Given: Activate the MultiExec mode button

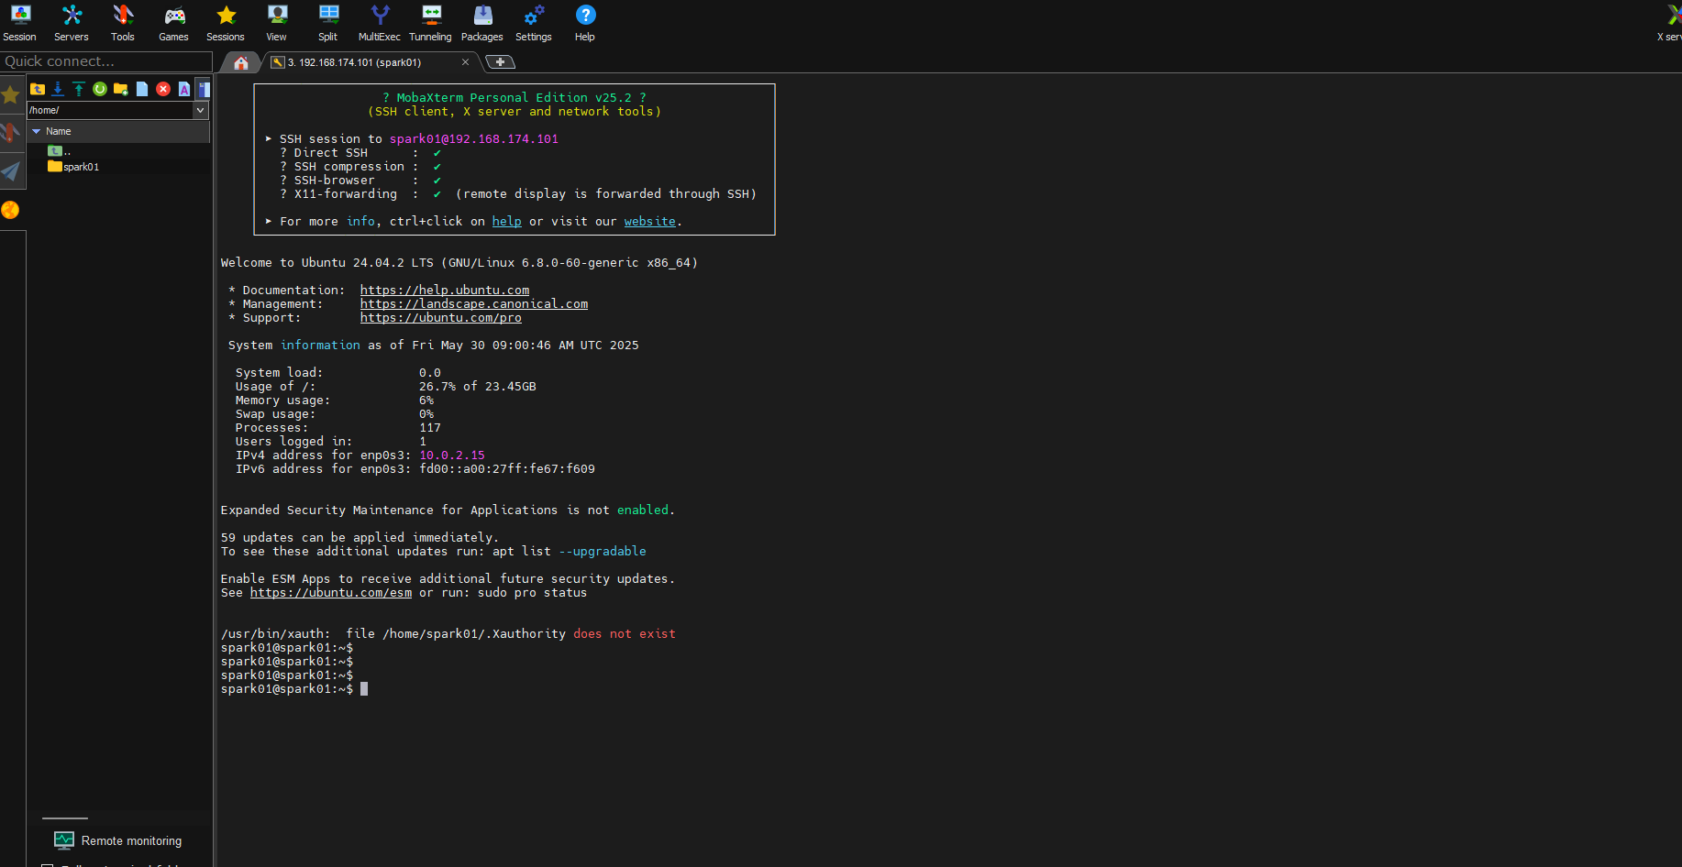Looking at the screenshot, I should click(380, 23).
